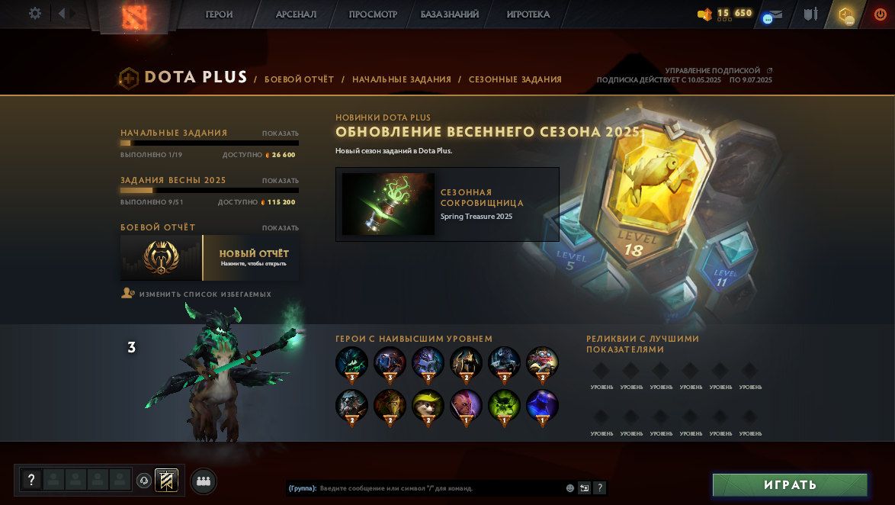Show the НАЧАЛЬНЫЕ ЗАДАНИЯ quest list
895x505 pixels.
tap(281, 133)
